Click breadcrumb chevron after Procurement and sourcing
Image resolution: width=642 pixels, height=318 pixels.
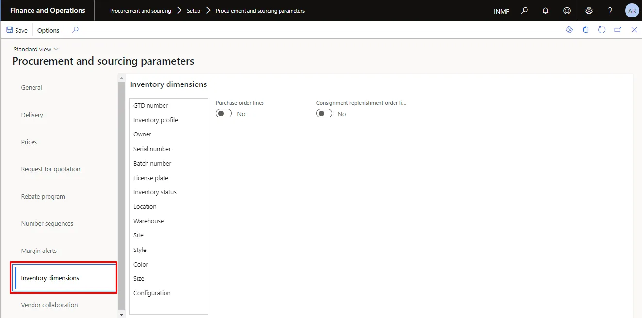pyautogui.click(x=180, y=10)
